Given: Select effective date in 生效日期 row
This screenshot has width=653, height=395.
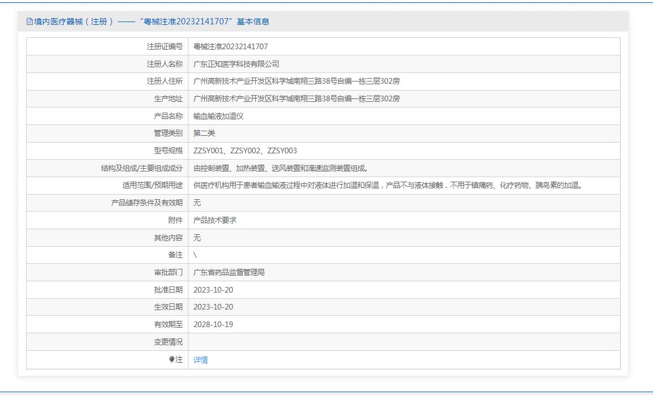Looking at the screenshot, I should click(x=213, y=307).
